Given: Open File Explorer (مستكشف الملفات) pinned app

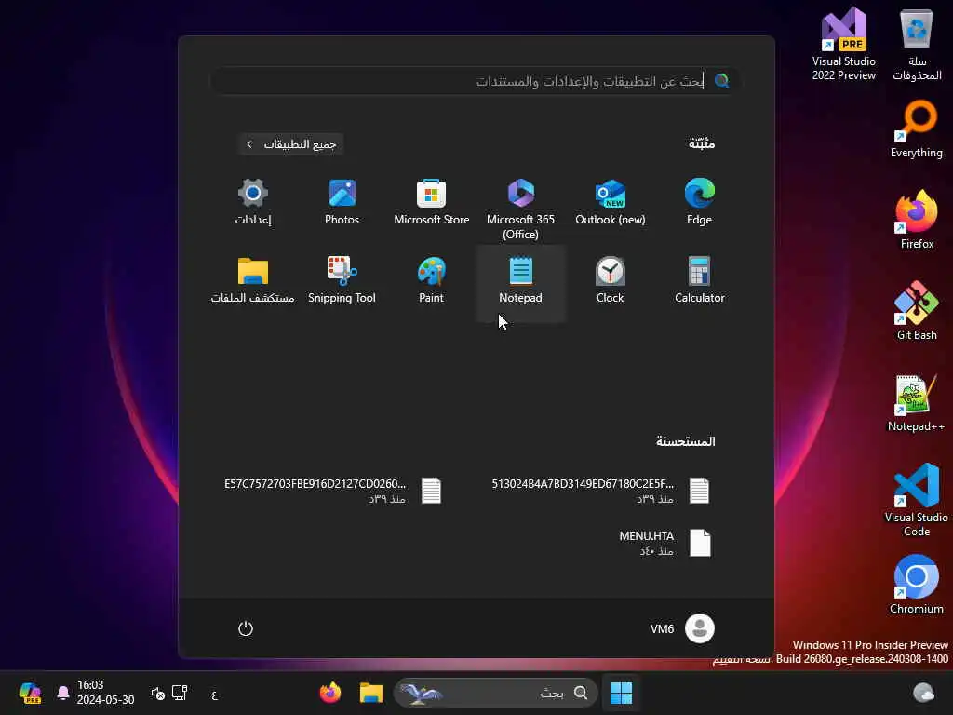Looking at the screenshot, I should tap(253, 281).
